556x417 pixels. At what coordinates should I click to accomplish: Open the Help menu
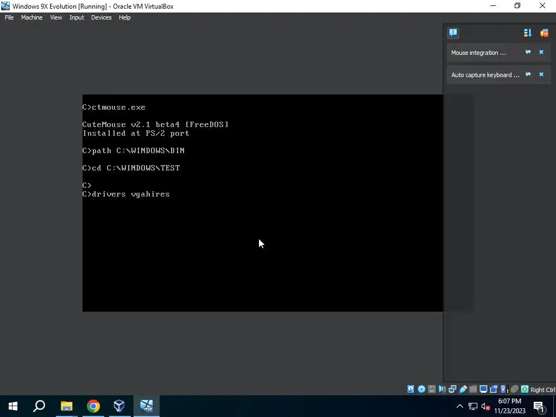click(124, 17)
